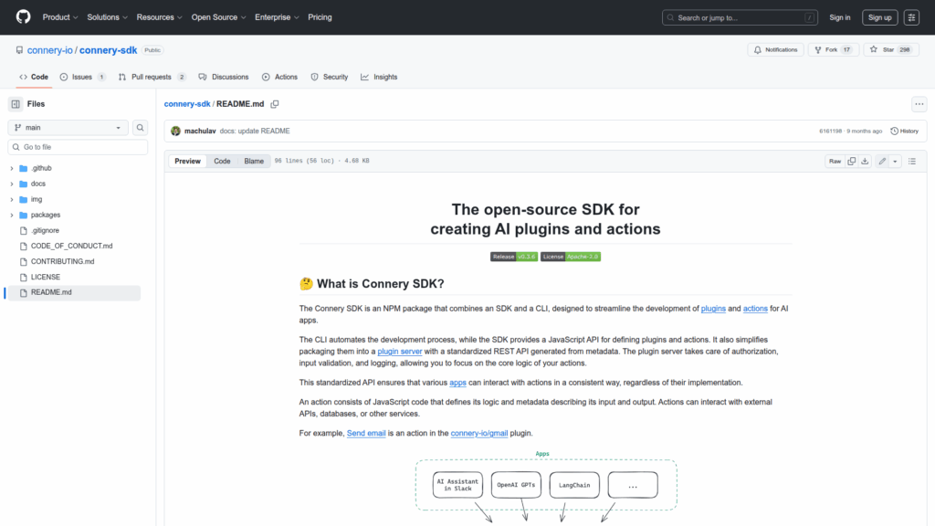Open the machulav avatar
935x526 pixels.
pos(175,131)
